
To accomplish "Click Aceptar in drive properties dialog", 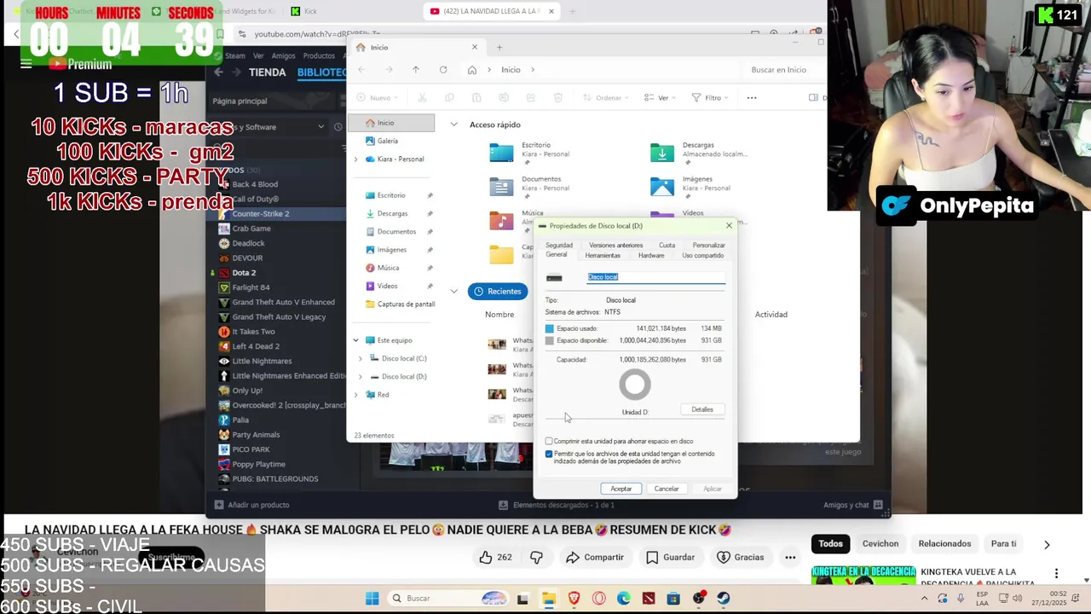I will tap(621, 489).
